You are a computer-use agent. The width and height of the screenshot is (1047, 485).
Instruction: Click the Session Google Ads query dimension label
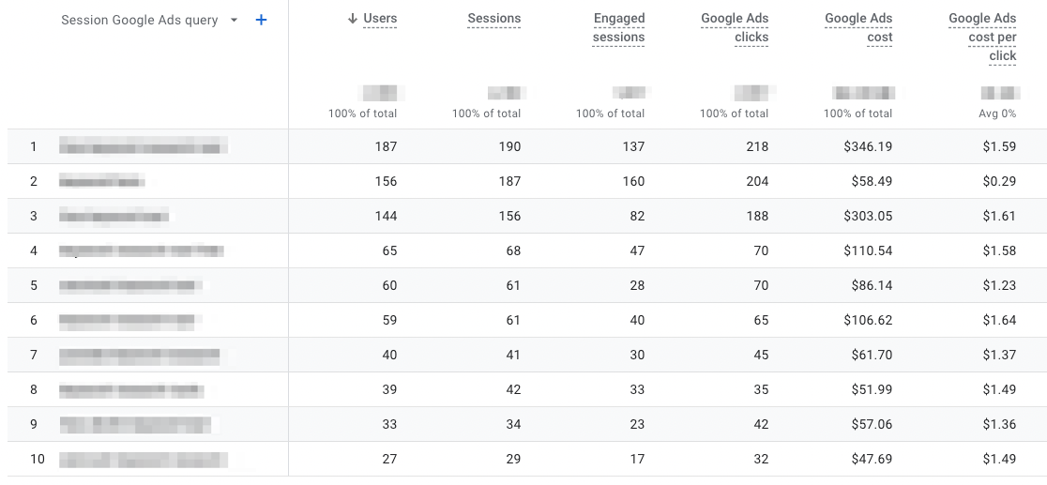(x=140, y=20)
